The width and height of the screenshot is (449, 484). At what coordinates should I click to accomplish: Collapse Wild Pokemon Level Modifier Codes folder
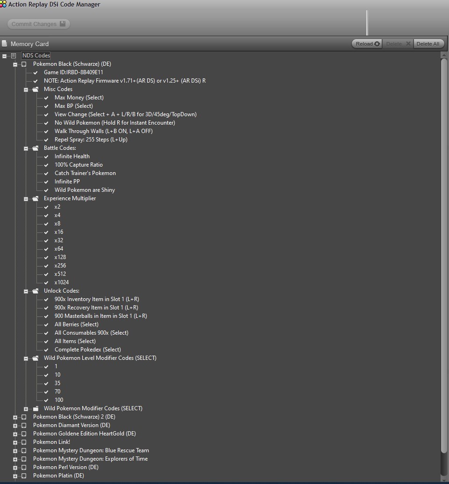26,358
